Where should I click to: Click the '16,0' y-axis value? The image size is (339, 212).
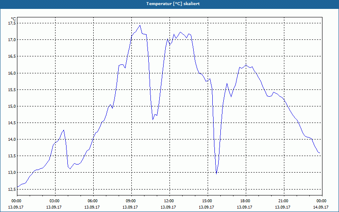click(12, 73)
